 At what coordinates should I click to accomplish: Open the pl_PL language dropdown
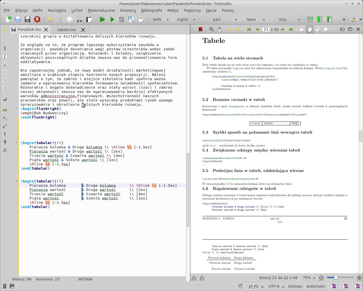pos(254,286)
